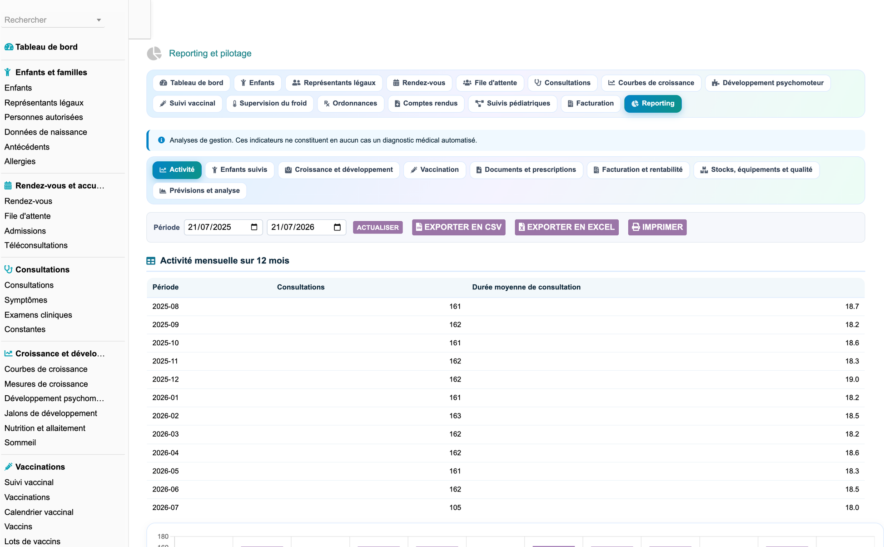Click the CSV file icon on export button

pyautogui.click(x=419, y=227)
